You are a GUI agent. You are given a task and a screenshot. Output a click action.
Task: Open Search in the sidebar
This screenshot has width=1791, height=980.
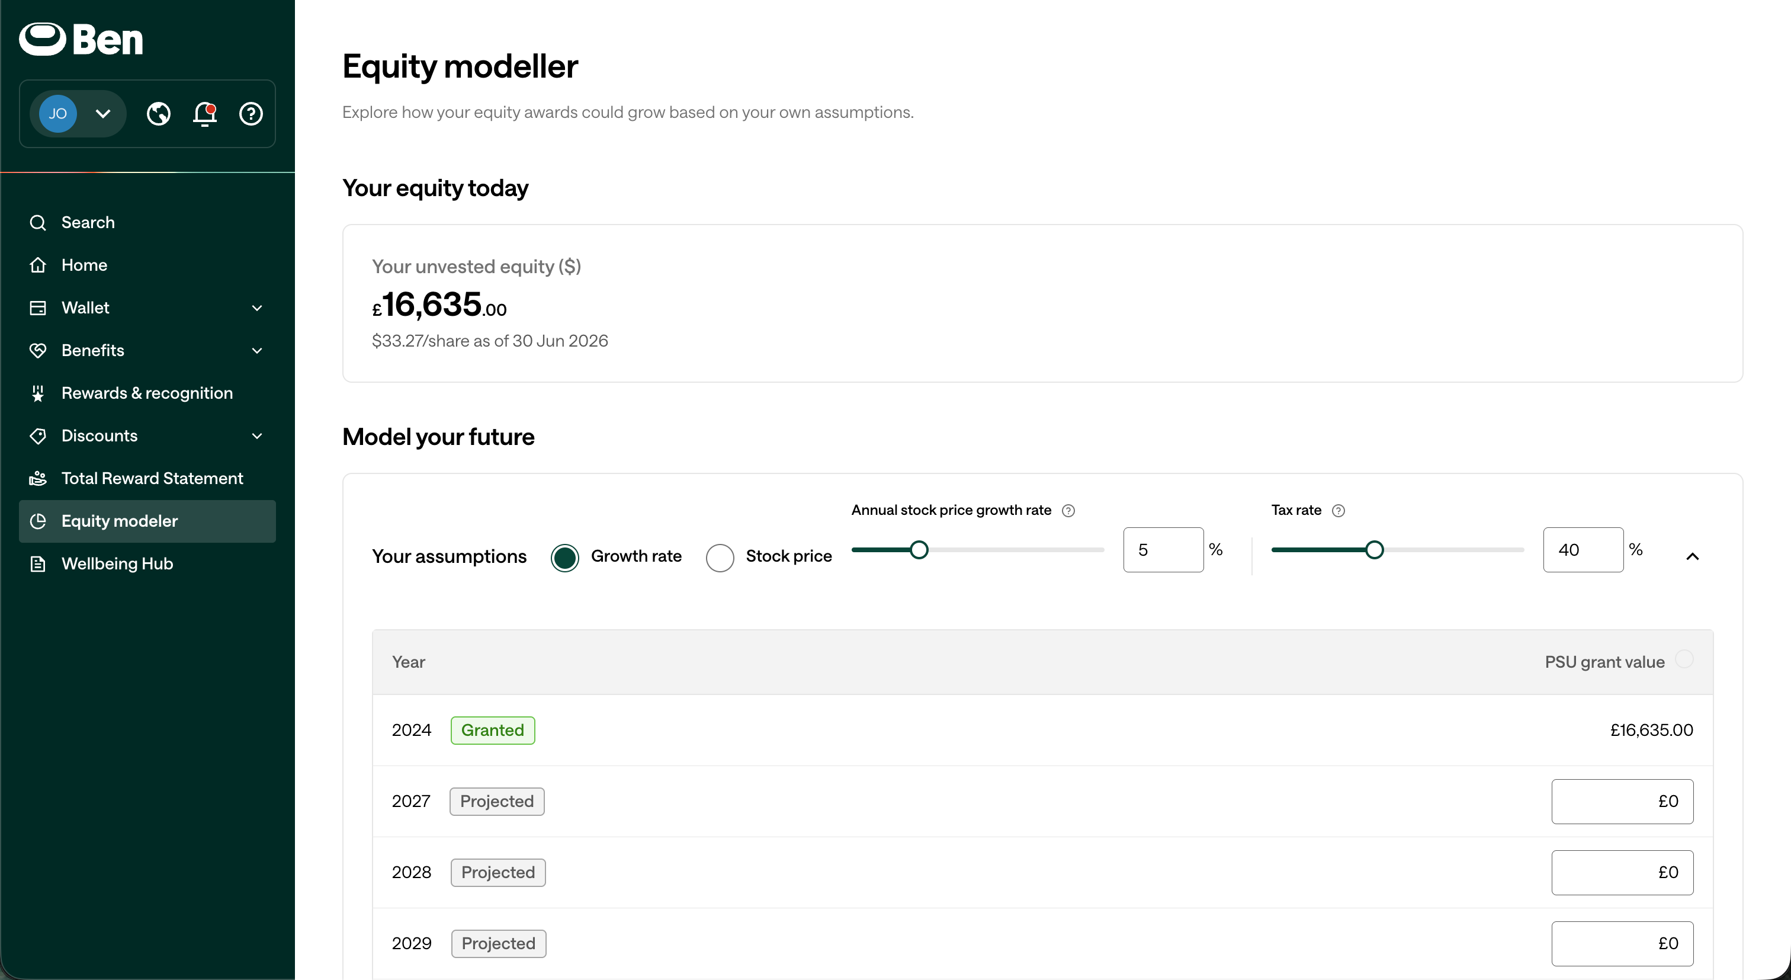click(147, 223)
